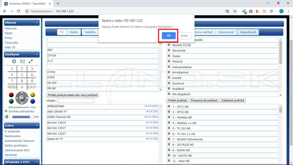
Task: Toggle the Snímka obrazovky checkbox
Action: coord(6,111)
